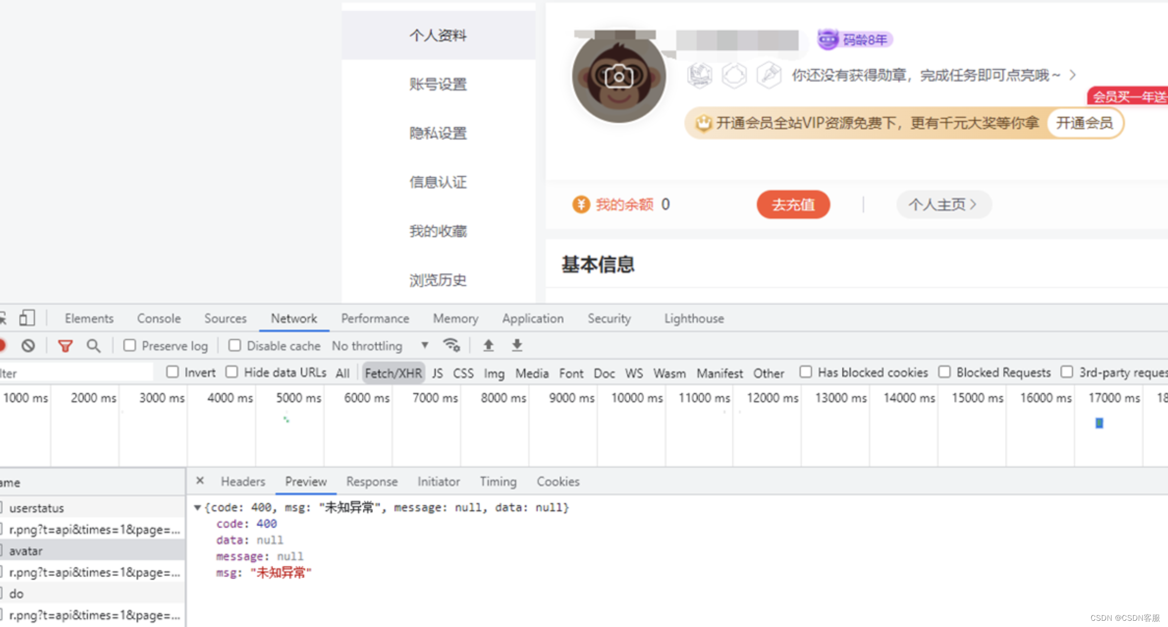The image size is (1168, 627).
Task: Click the export HAR download arrow
Action: coord(517,345)
